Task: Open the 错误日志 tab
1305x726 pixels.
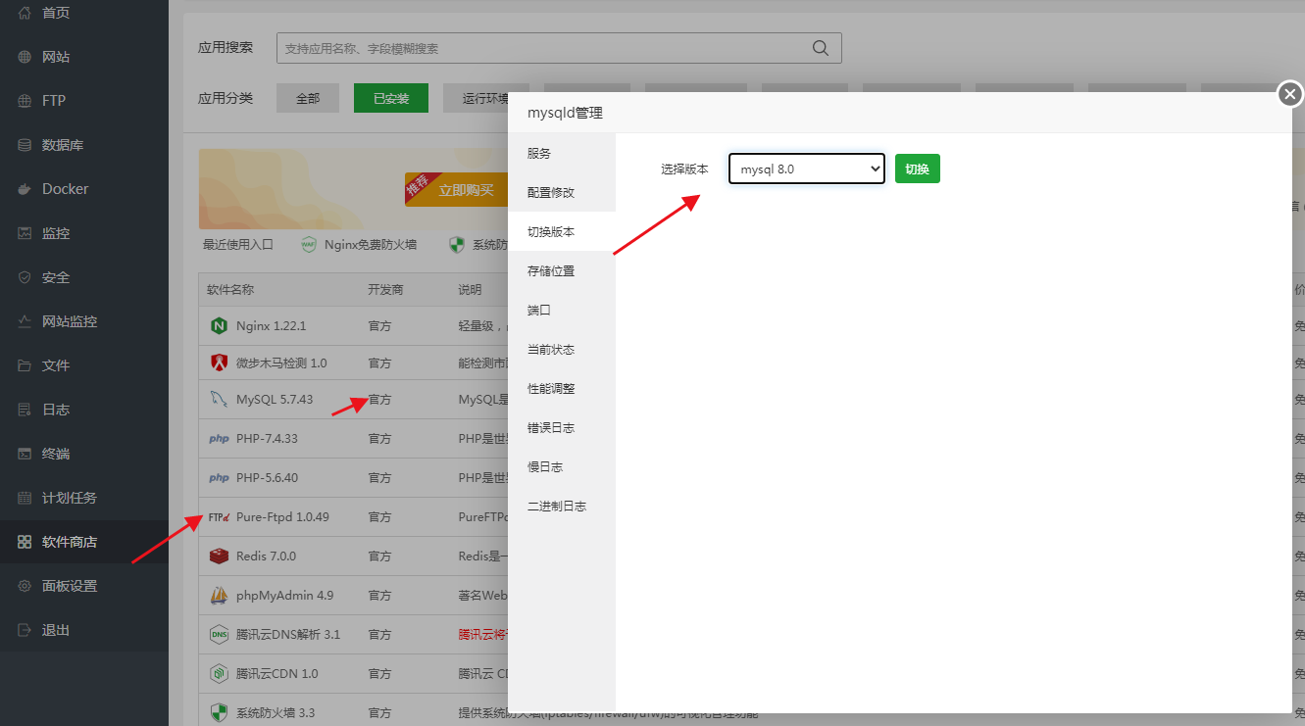Action: click(x=562, y=427)
